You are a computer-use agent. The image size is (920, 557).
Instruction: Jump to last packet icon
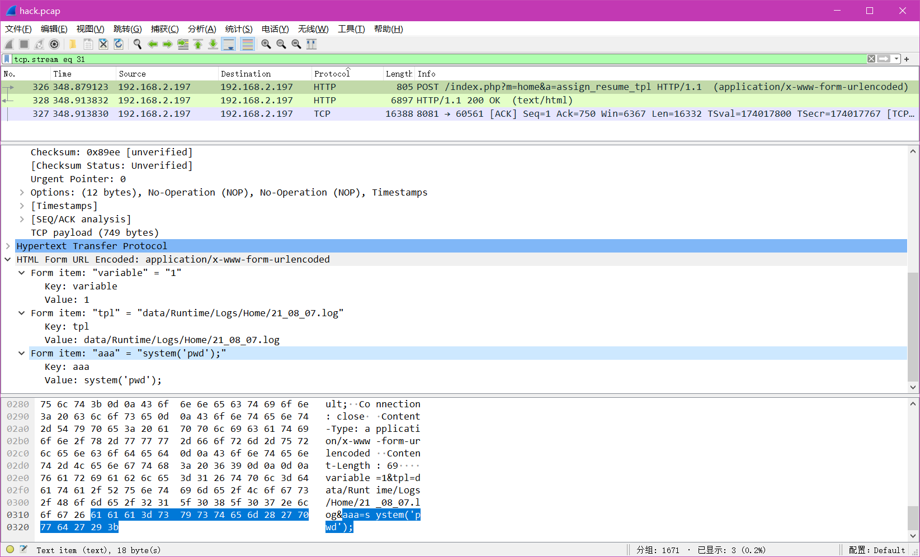click(213, 44)
